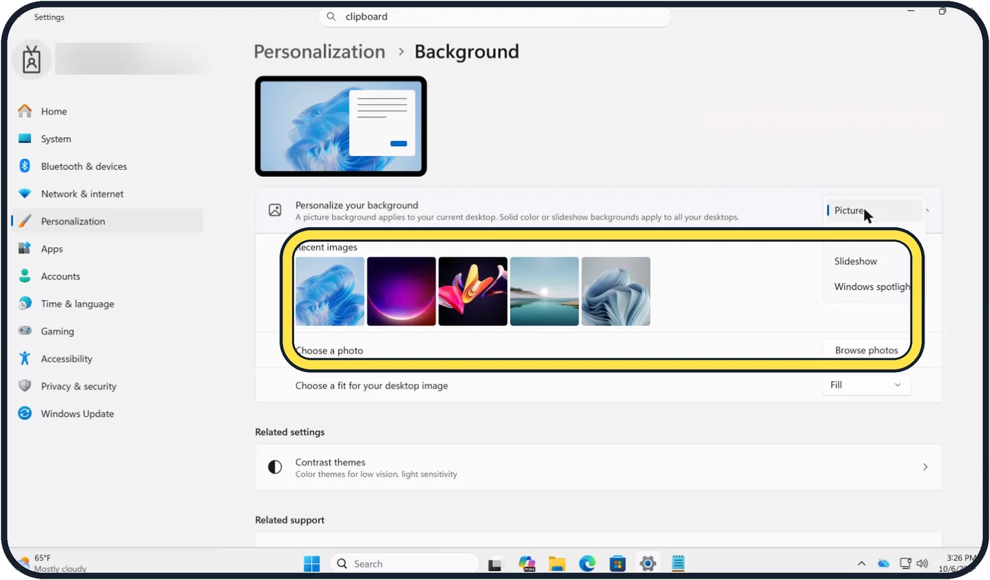Select the colorful ribbon recent image
The width and height of the screenshot is (990, 580).
tap(473, 291)
